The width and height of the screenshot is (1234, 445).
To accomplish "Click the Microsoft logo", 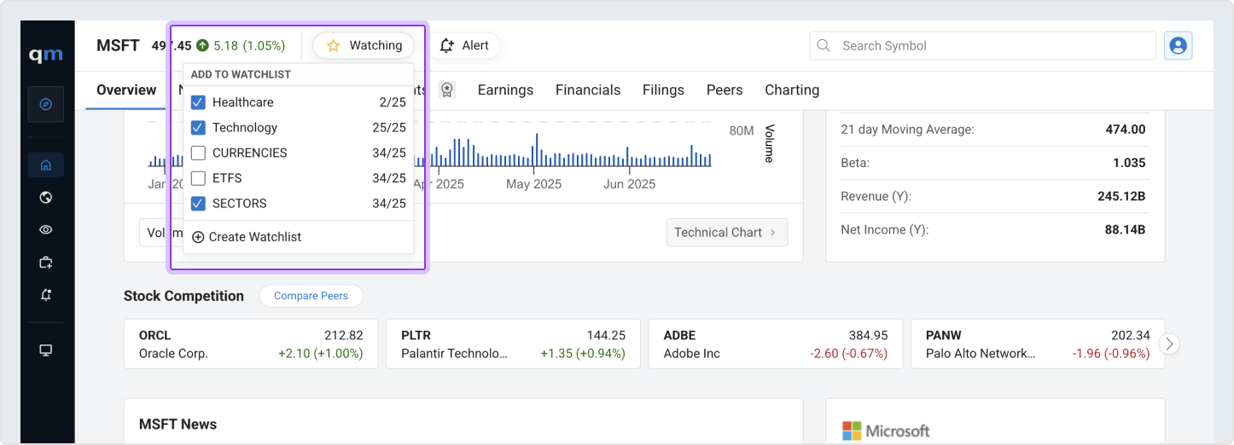I will [x=886, y=431].
